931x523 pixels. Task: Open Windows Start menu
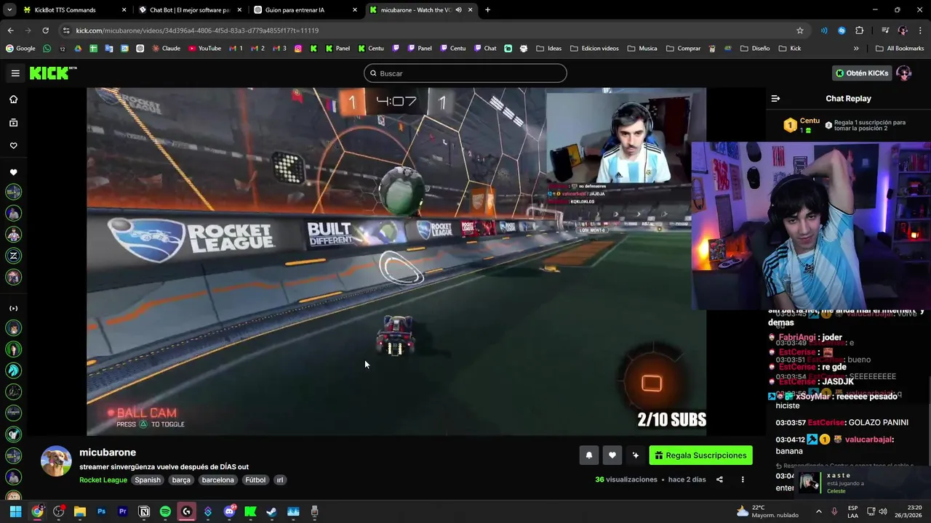(x=15, y=511)
